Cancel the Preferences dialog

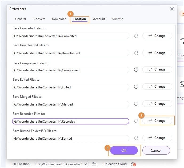[156, 150]
